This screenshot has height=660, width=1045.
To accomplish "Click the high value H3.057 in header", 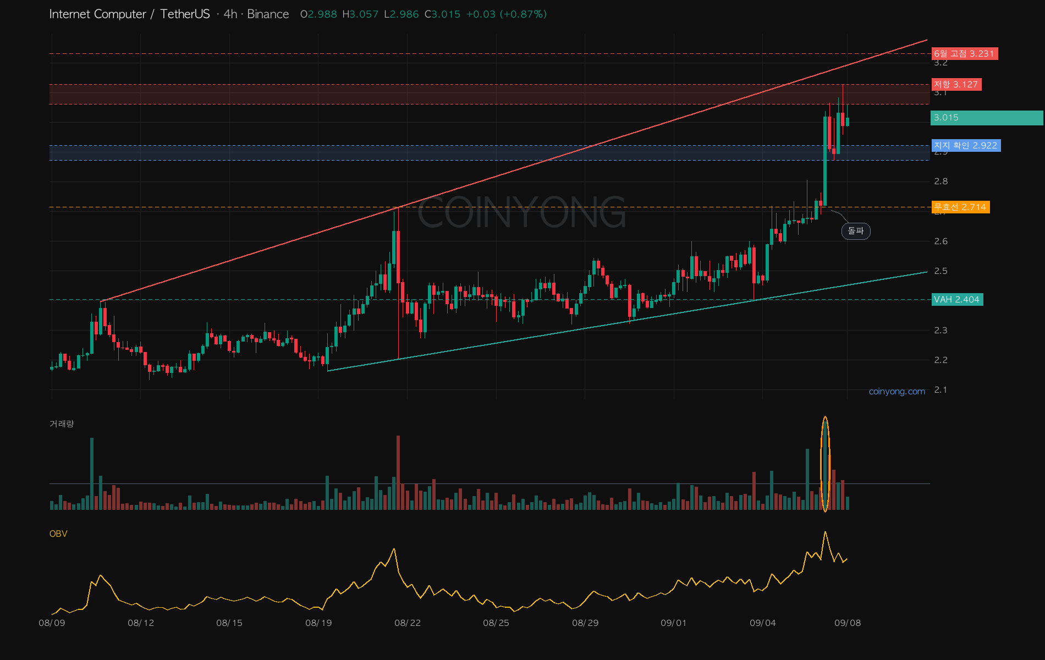I will pos(360,14).
